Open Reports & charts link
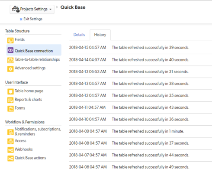The height and width of the screenshot is (169, 212). [28, 100]
